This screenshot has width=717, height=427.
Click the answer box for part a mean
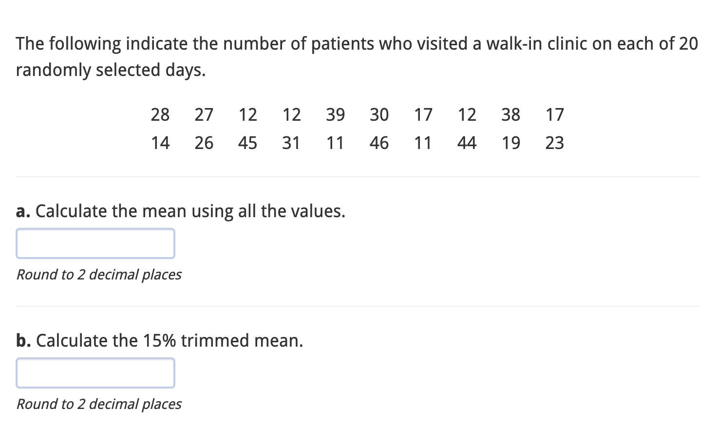click(95, 243)
